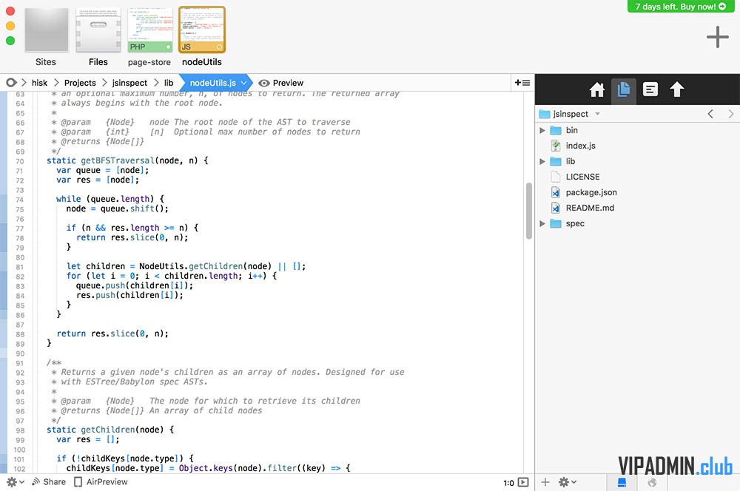Add a new tab with the plus icon
The height and width of the screenshot is (491, 740).
pos(717,37)
